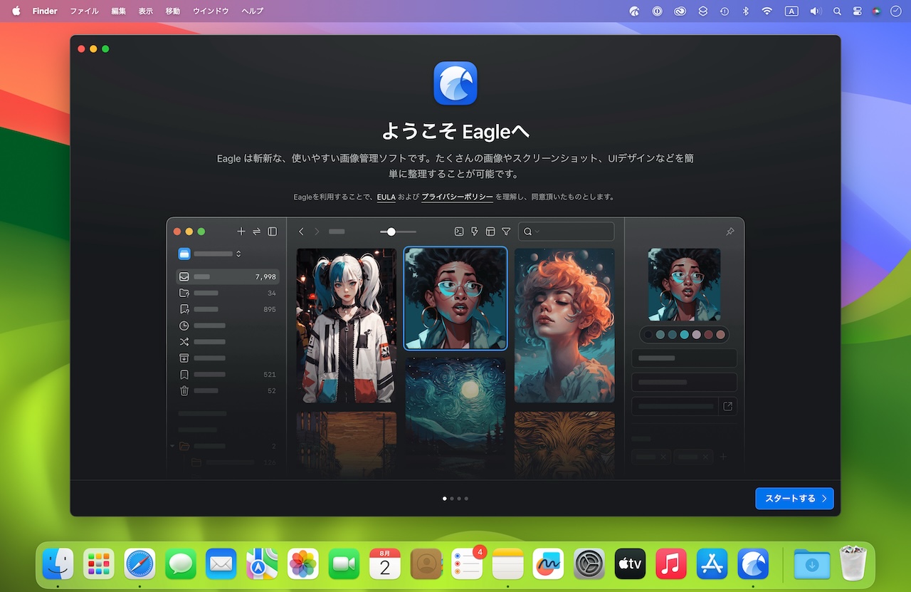
Task: Open the ウインドウ menu
Action: tap(211, 11)
